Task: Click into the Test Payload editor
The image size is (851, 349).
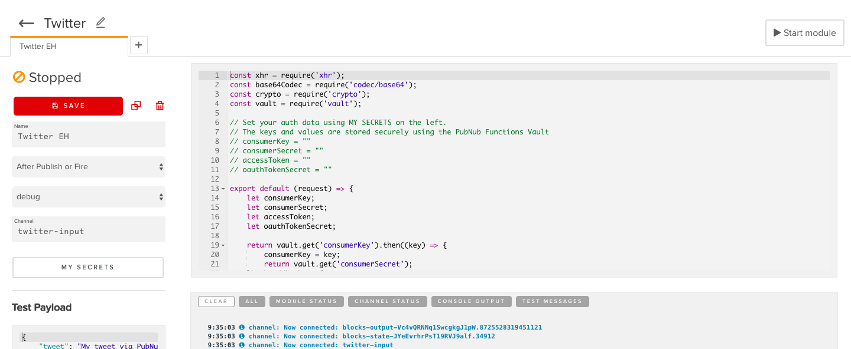Action: tap(89, 338)
